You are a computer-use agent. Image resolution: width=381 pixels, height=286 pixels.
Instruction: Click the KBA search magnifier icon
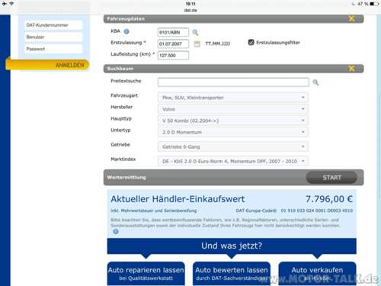[195, 32]
